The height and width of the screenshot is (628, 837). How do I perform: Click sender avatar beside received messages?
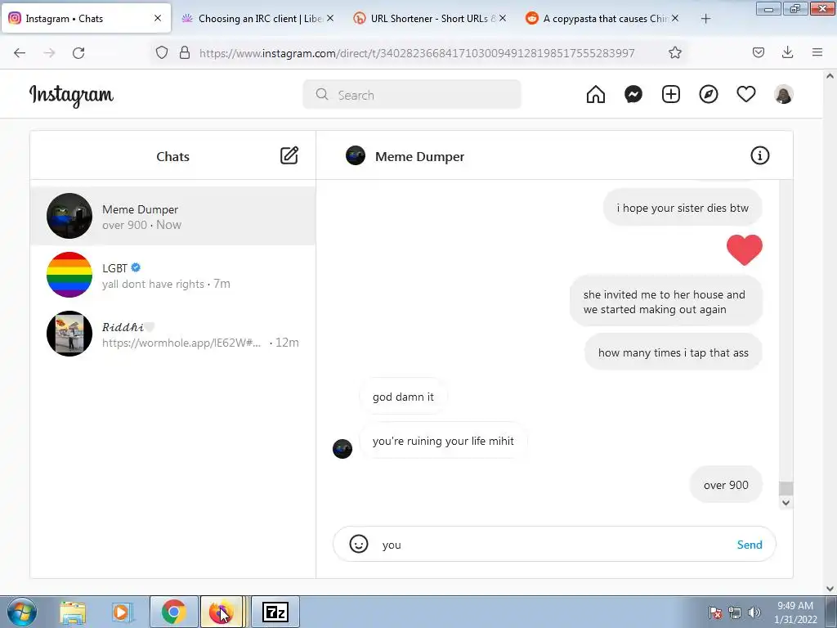tap(342, 449)
